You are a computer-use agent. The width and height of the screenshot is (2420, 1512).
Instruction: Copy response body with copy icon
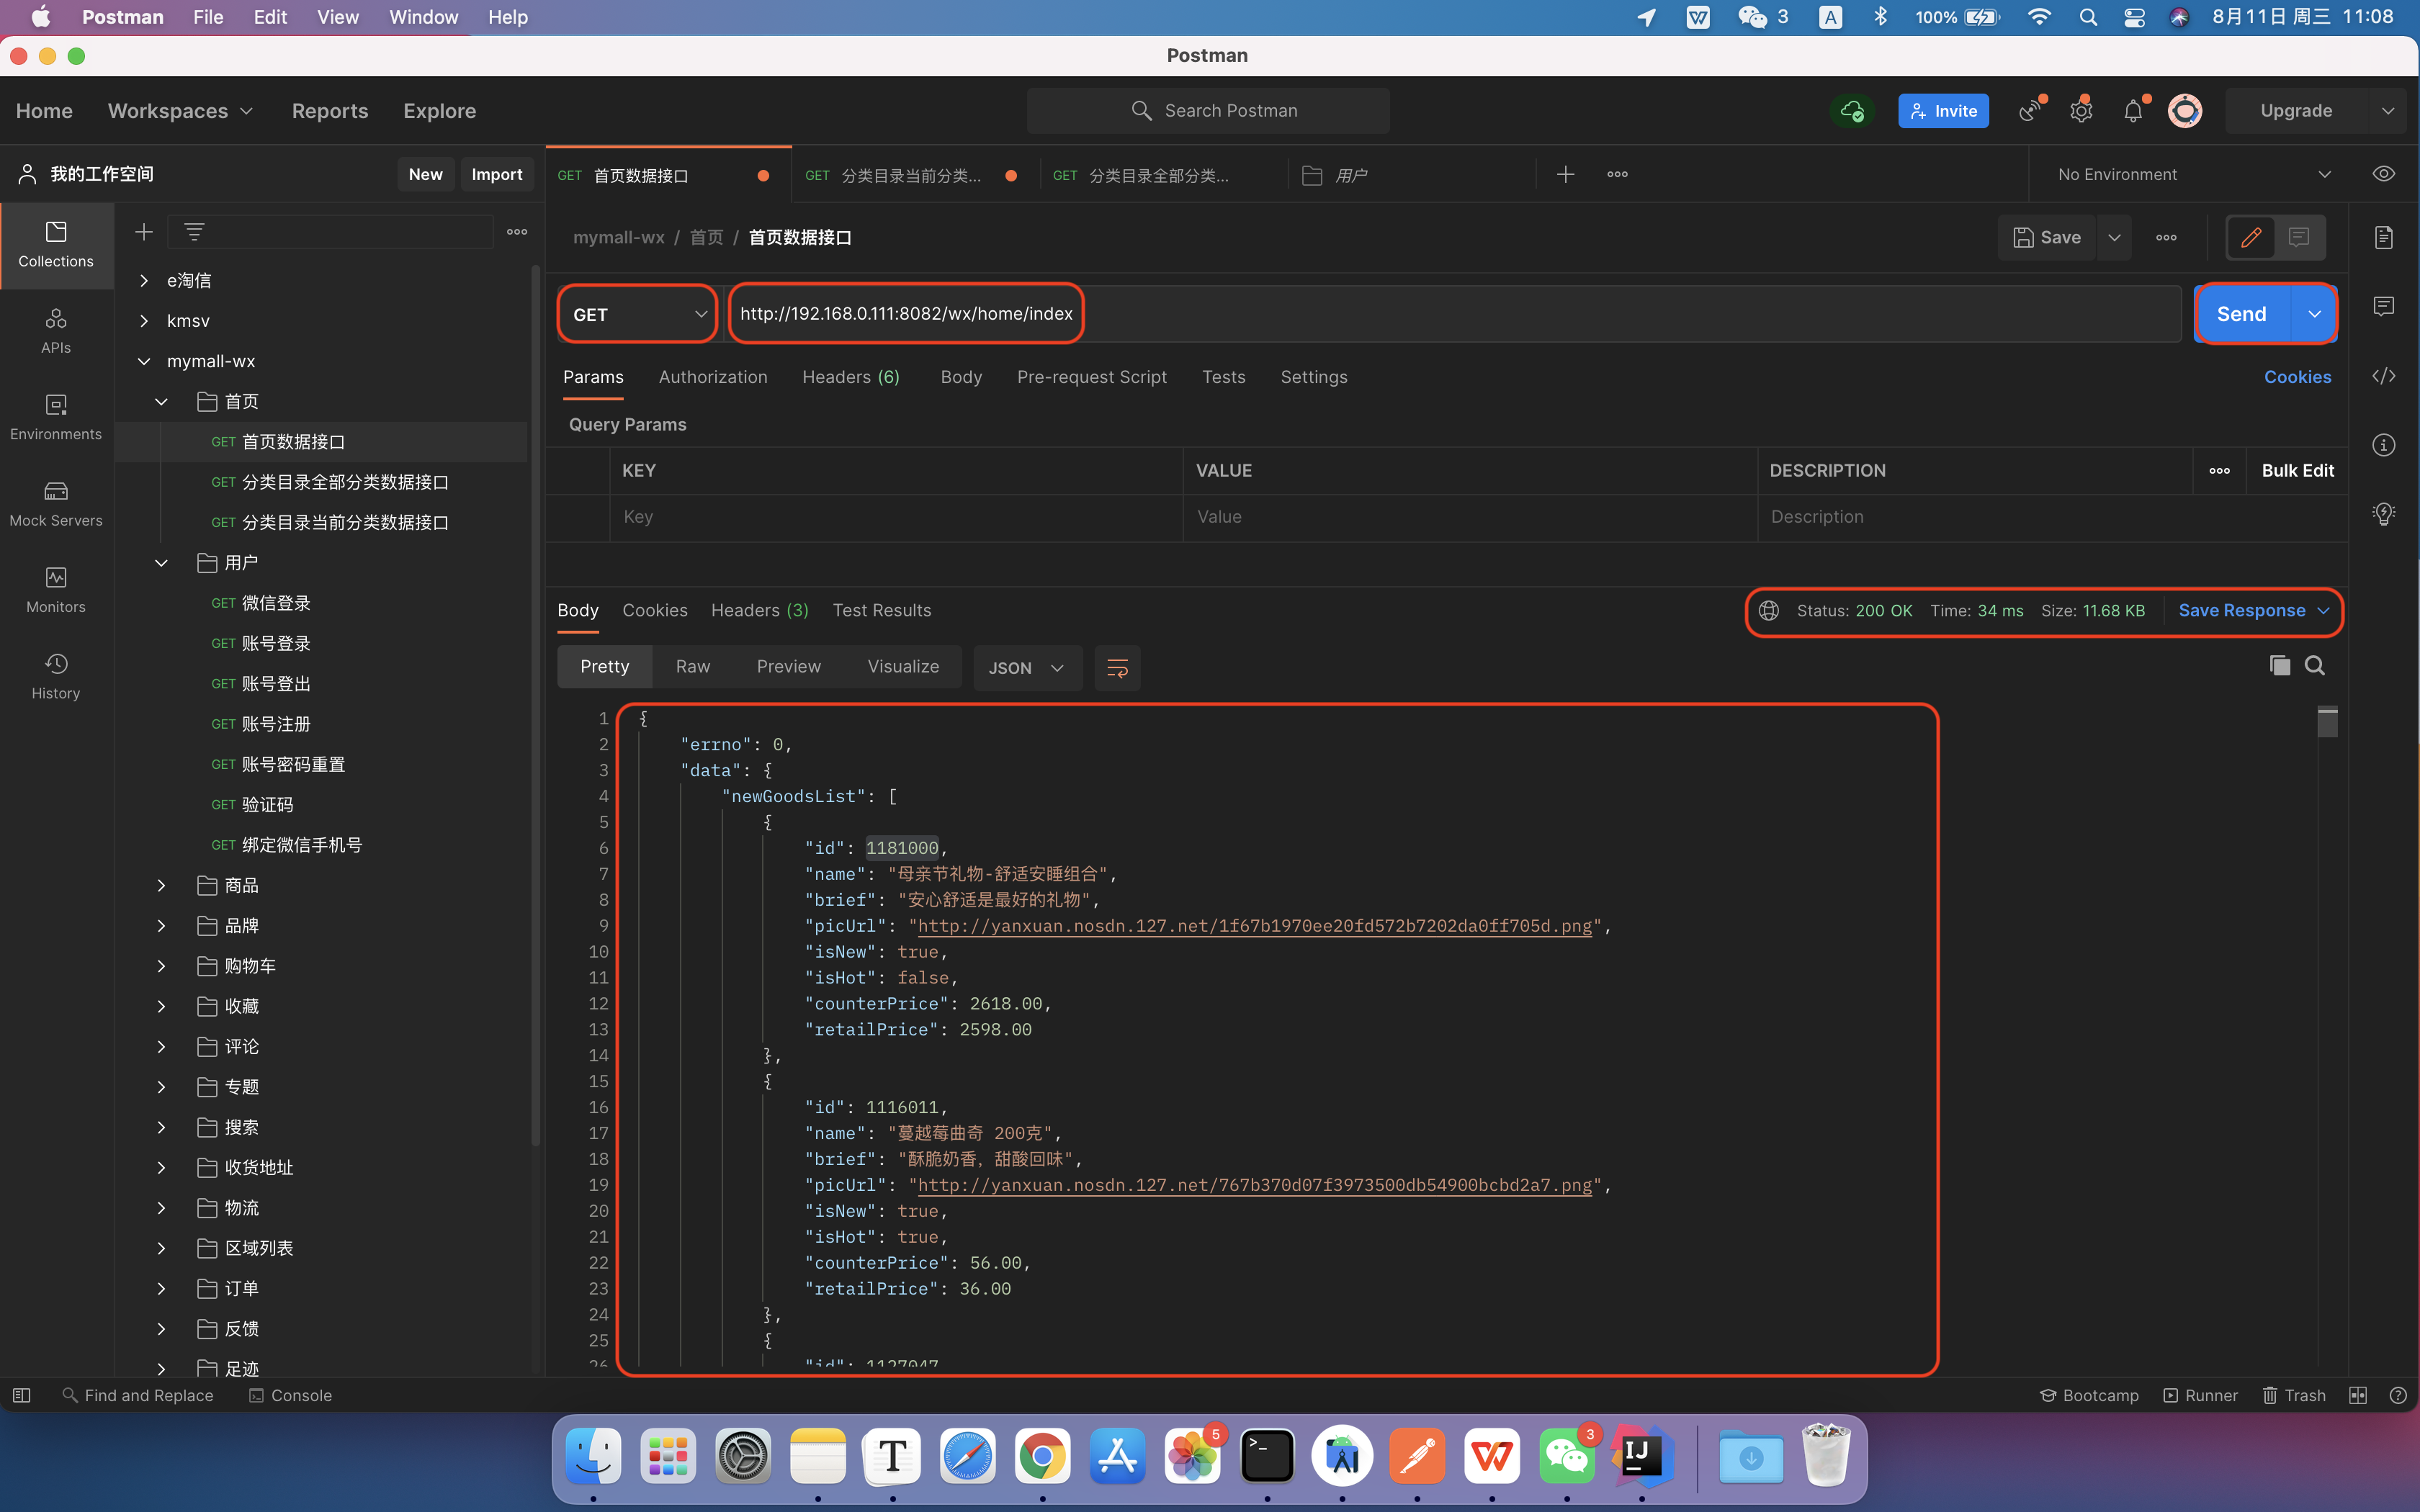2279,666
